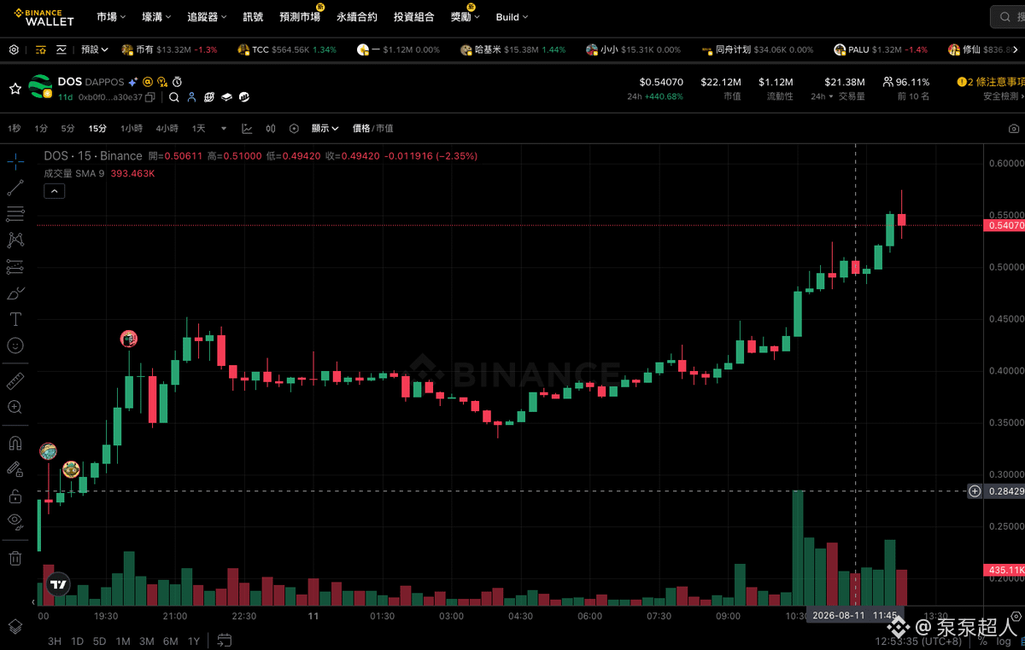Image resolution: width=1025 pixels, height=650 pixels.
Task: Select the trend line drawing tool
Action: [15, 188]
